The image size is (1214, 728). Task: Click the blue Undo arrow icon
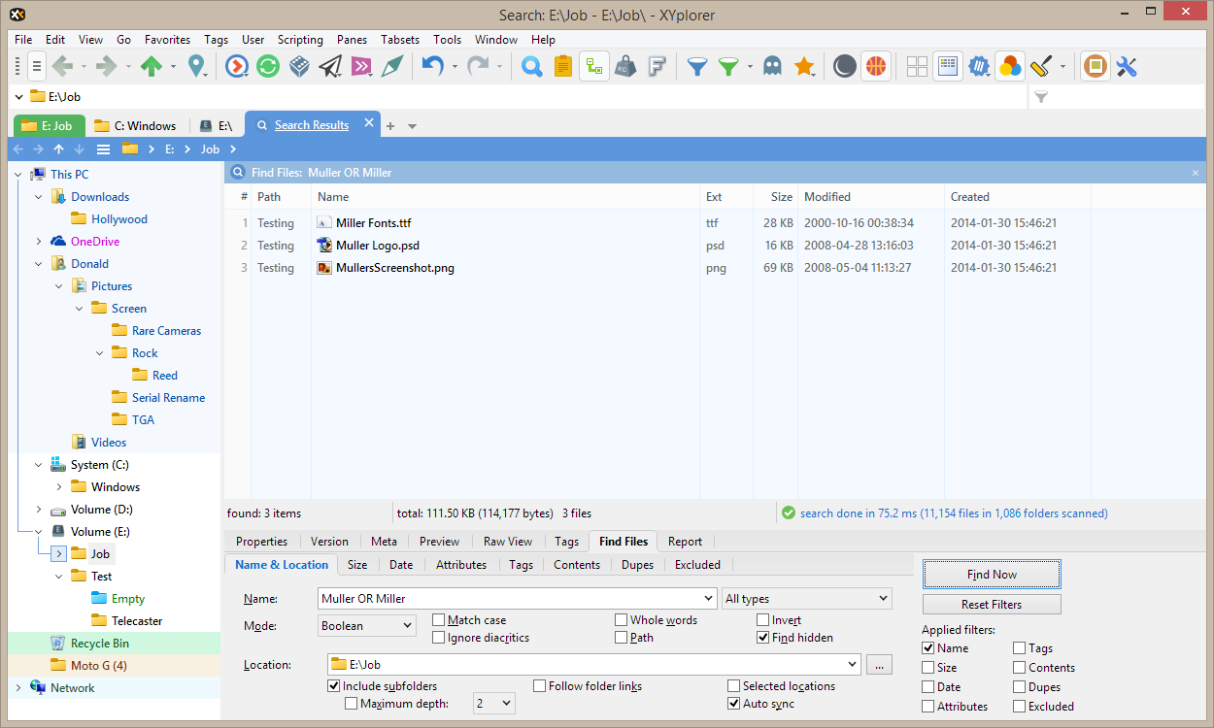432,66
